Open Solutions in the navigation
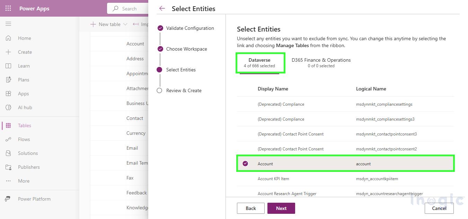Image resolution: width=468 pixels, height=219 pixels. [x=28, y=153]
